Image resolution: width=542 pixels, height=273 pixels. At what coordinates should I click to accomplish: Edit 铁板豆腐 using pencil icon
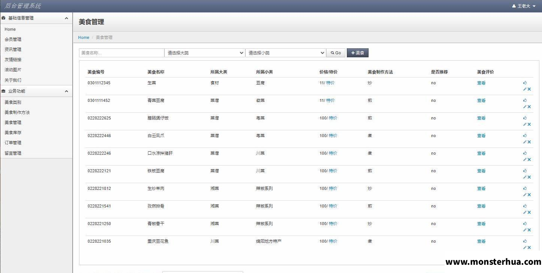click(x=525, y=177)
